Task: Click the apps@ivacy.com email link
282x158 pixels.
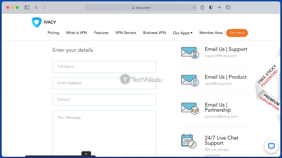Action: [x=218, y=83]
